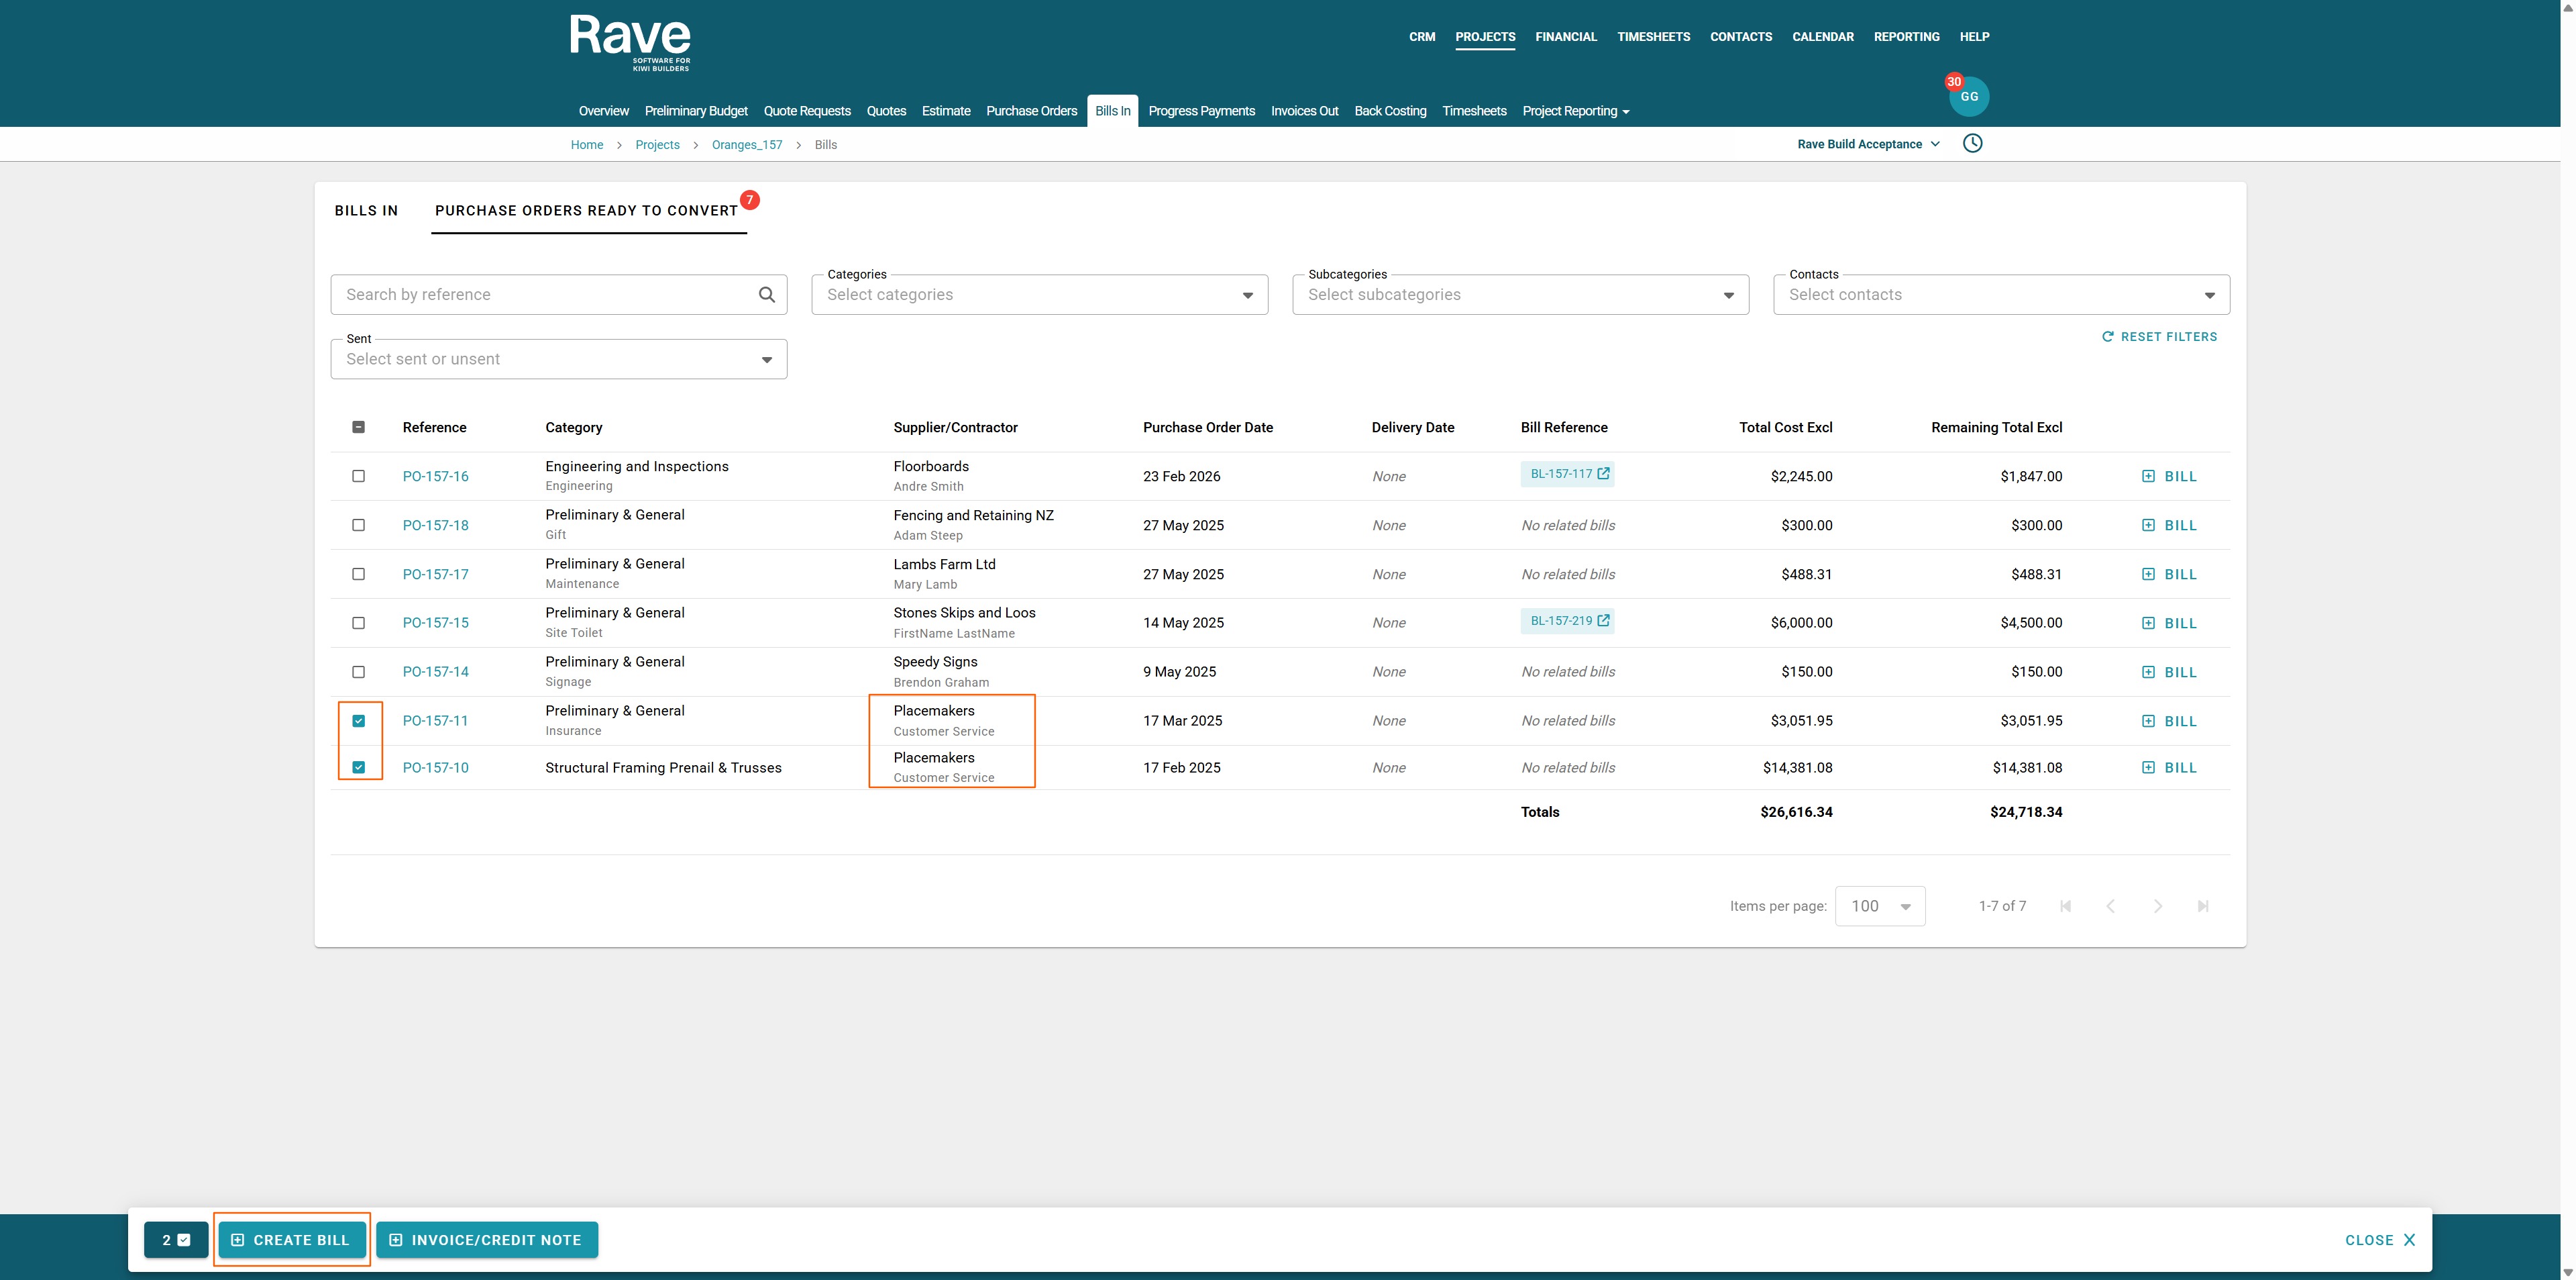Switch to the Bills In tab
Viewport: 2576px width, 1280px height.
[x=366, y=210]
